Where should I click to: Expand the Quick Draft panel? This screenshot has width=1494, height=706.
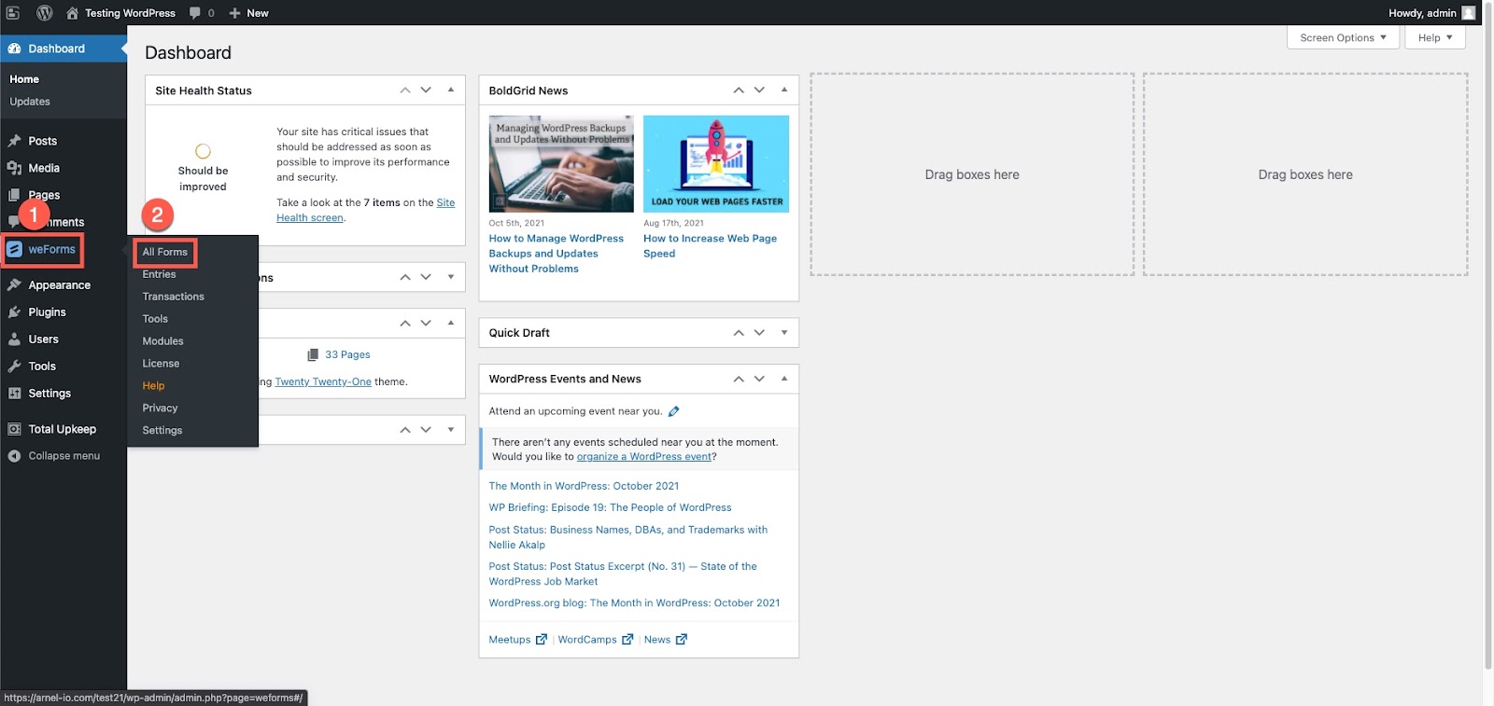[784, 333]
